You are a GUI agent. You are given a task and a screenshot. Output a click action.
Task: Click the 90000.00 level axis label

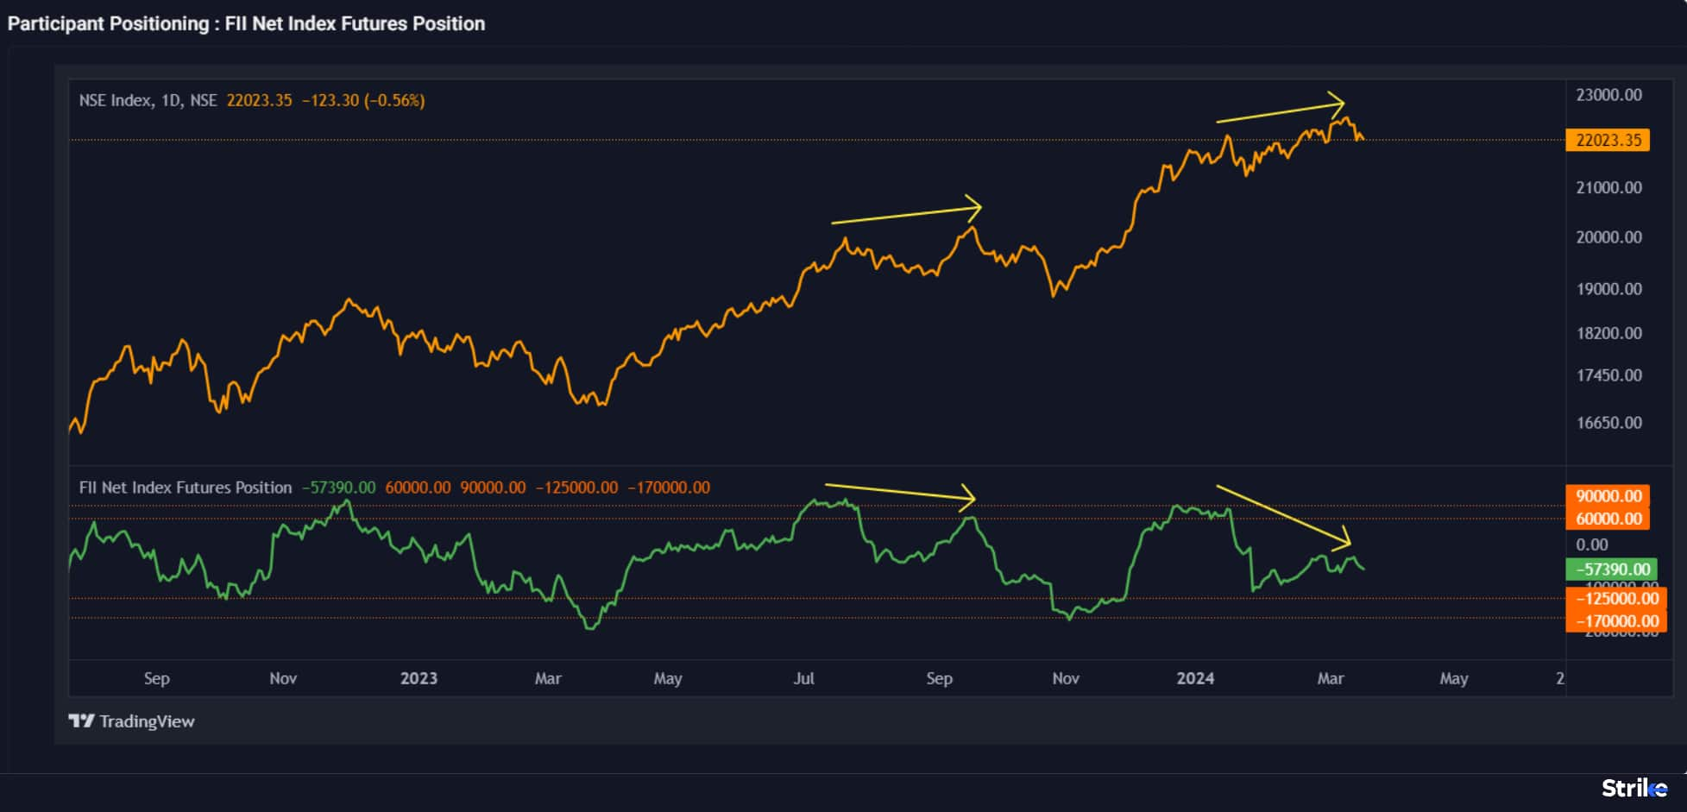click(x=1608, y=496)
